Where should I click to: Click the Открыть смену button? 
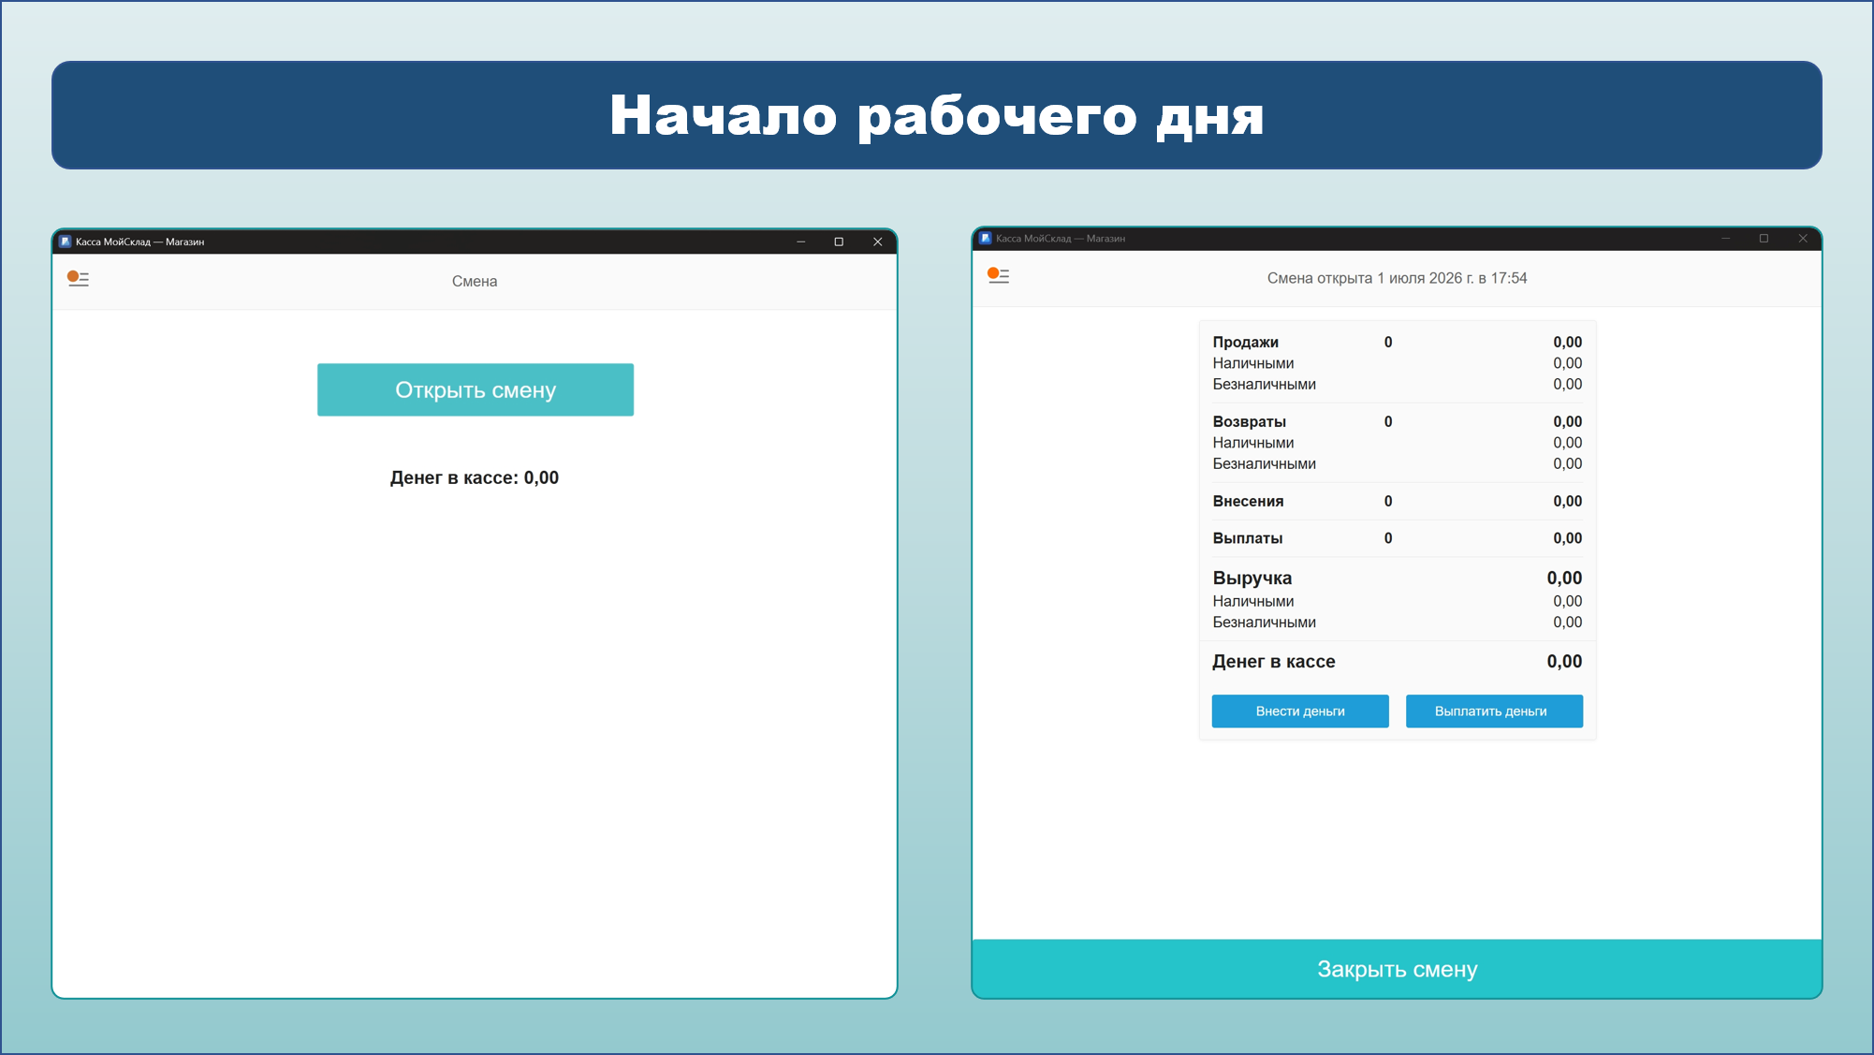(476, 389)
